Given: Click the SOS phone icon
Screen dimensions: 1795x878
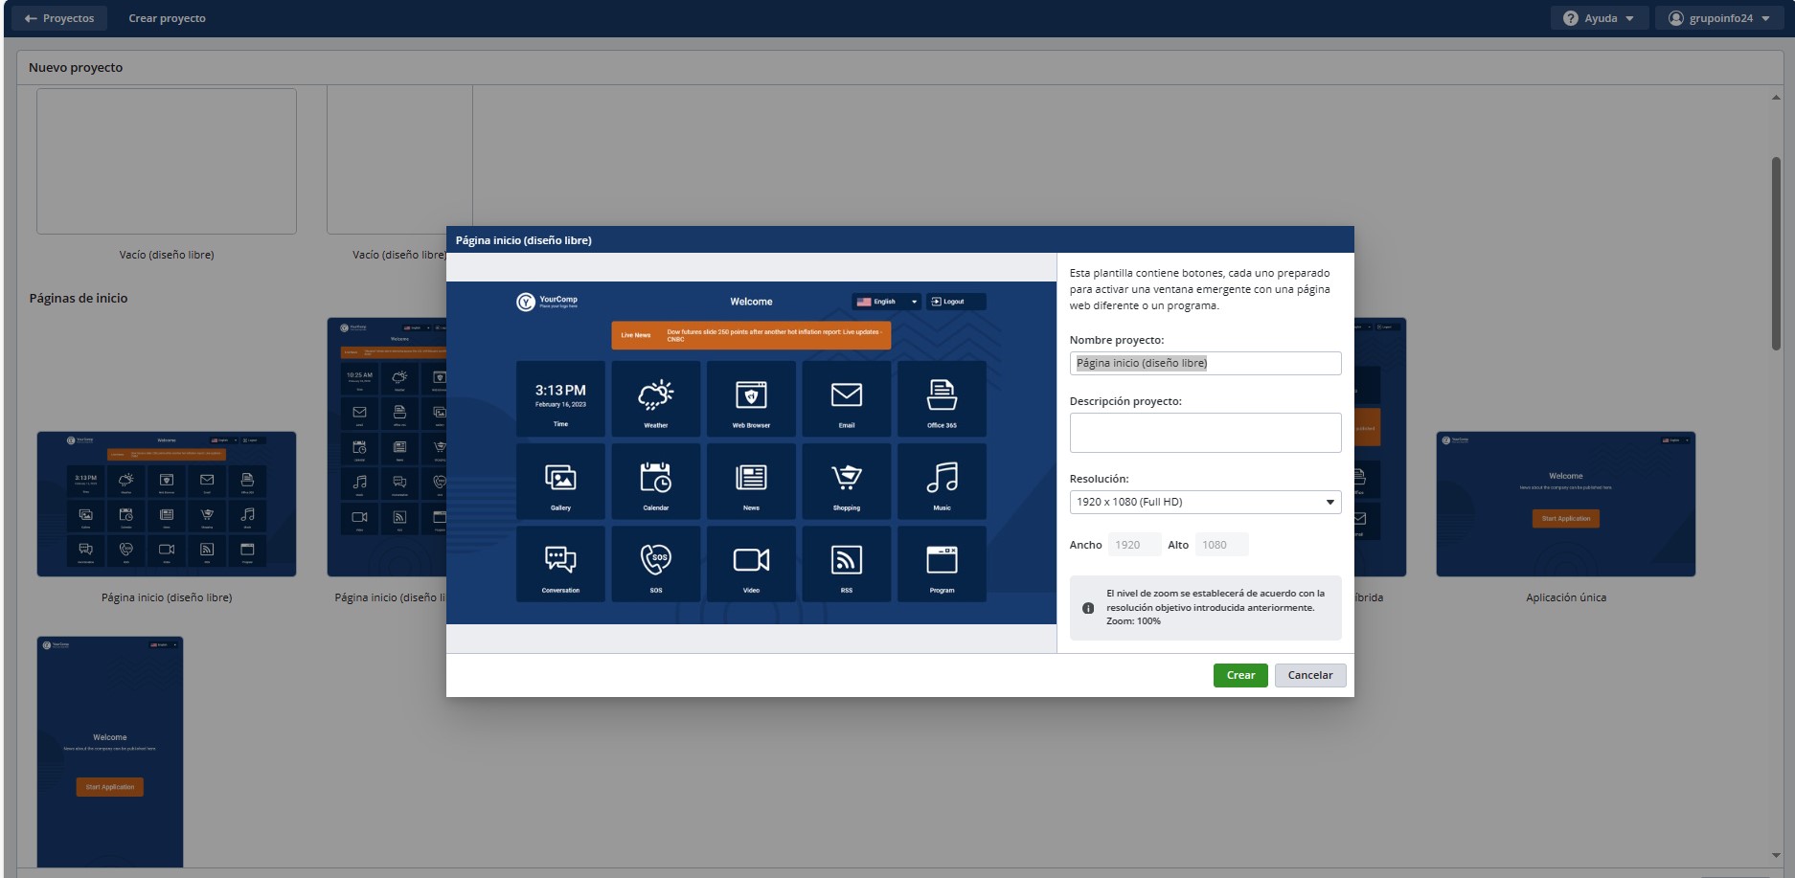Looking at the screenshot, I should [x=656, y=559].
